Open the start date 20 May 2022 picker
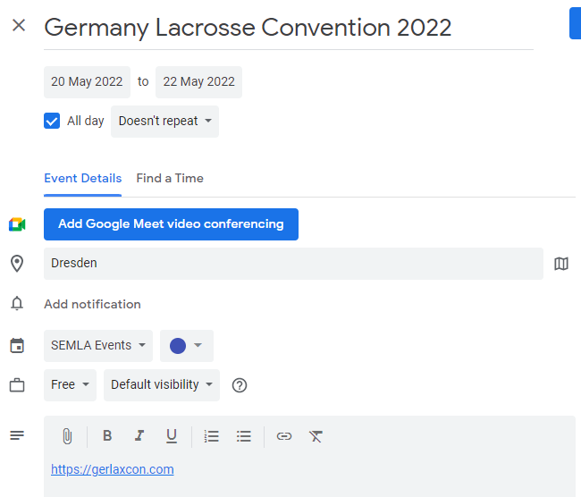The height and width of the screenshot is (497, 581). [87, 82]
